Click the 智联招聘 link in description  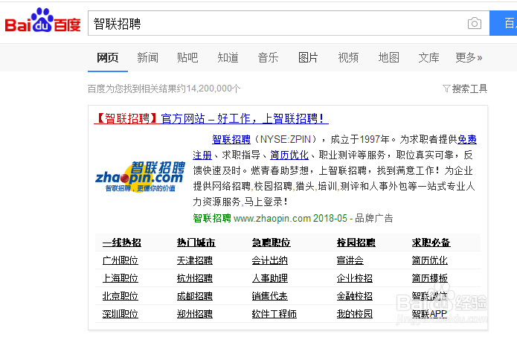tap(231, 139)
